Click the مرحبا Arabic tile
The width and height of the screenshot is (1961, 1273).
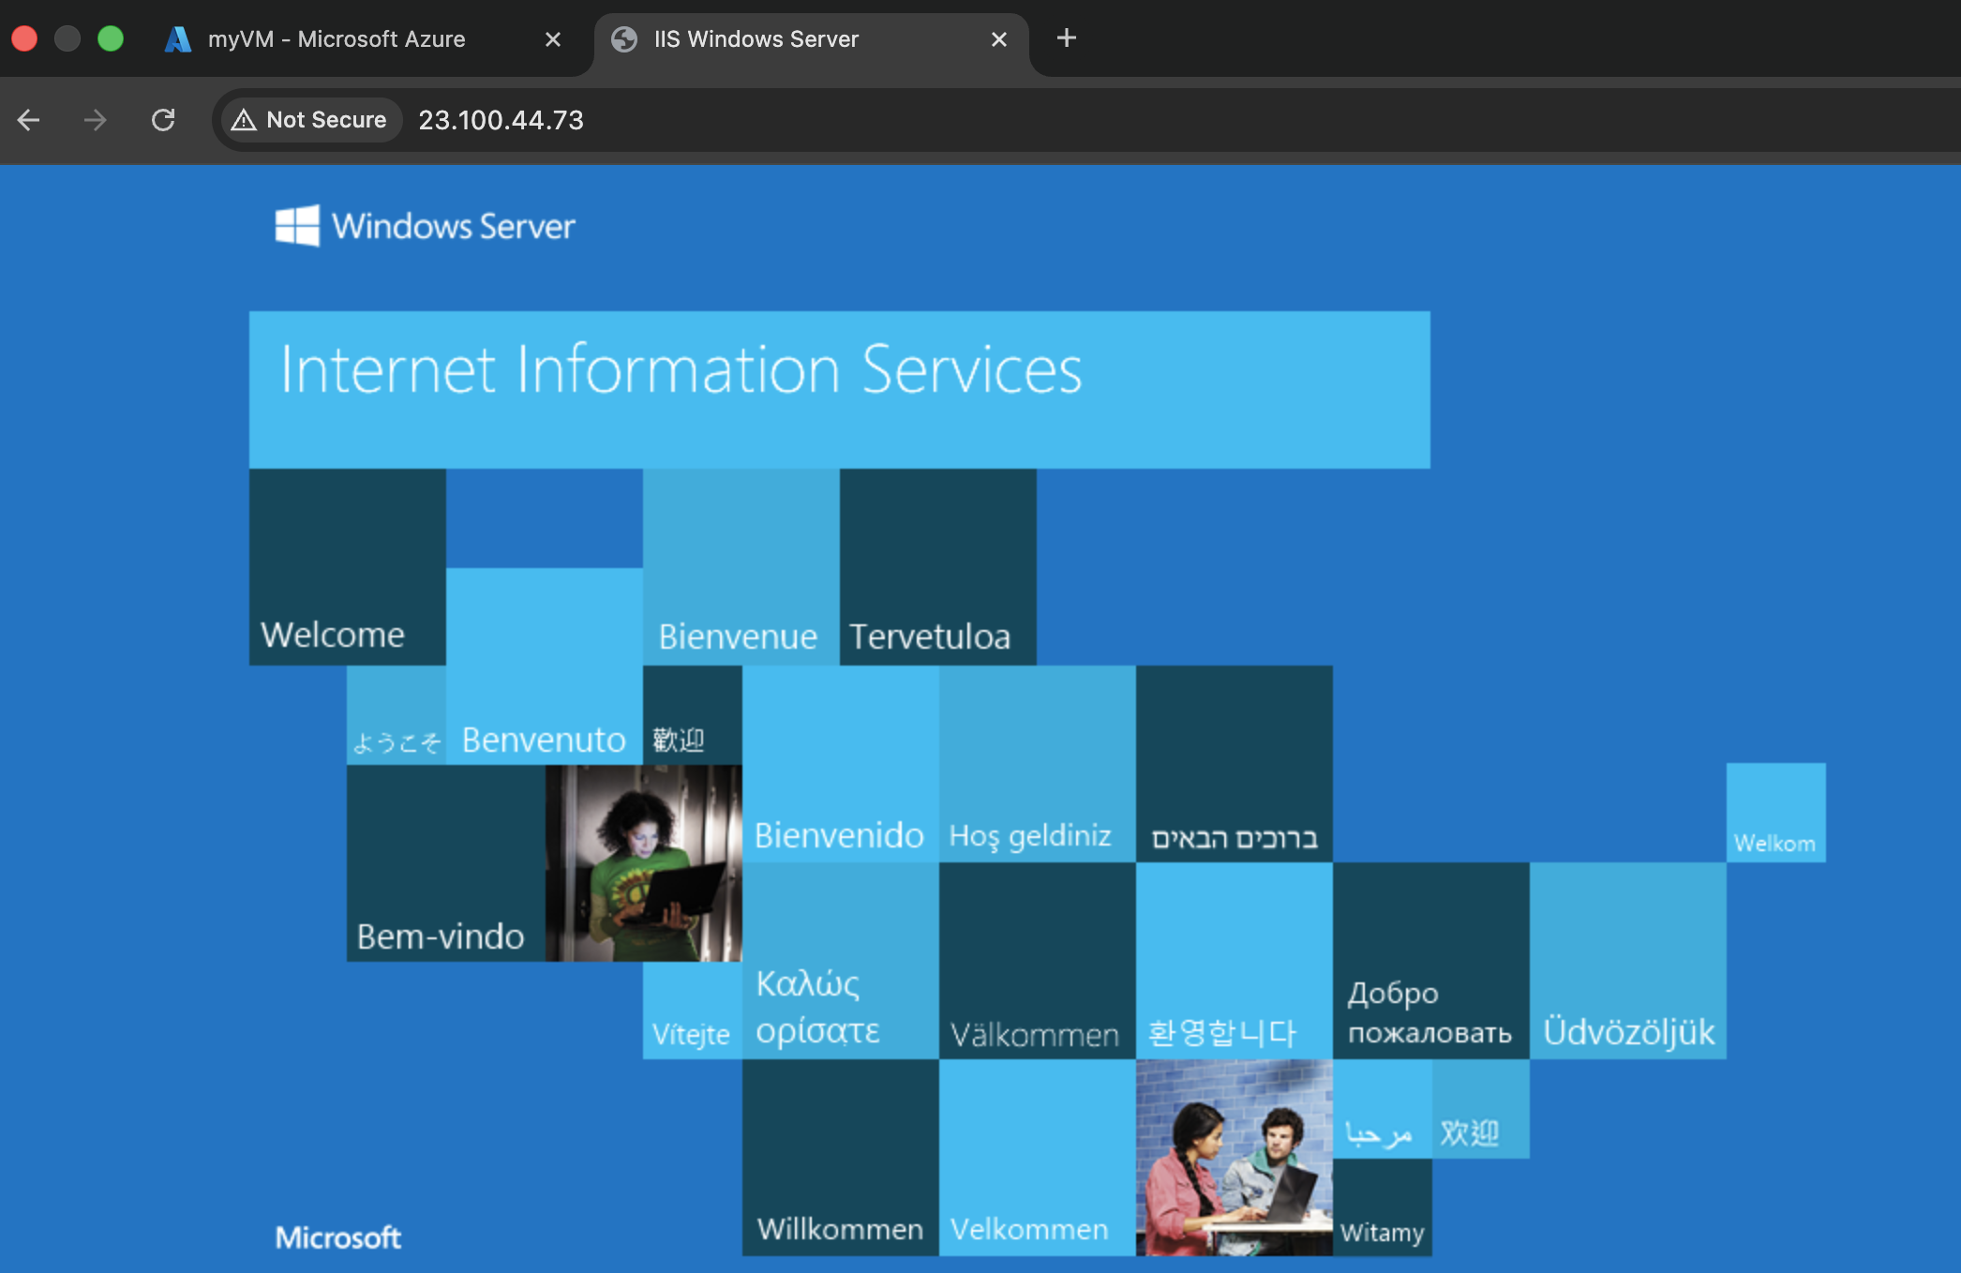click(x=1383, y=1109)
